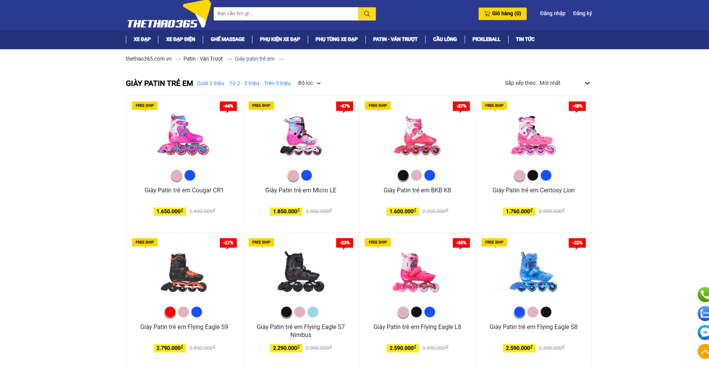
Task: Open Flying Eagle S8 product image
Action: [534, 272]
